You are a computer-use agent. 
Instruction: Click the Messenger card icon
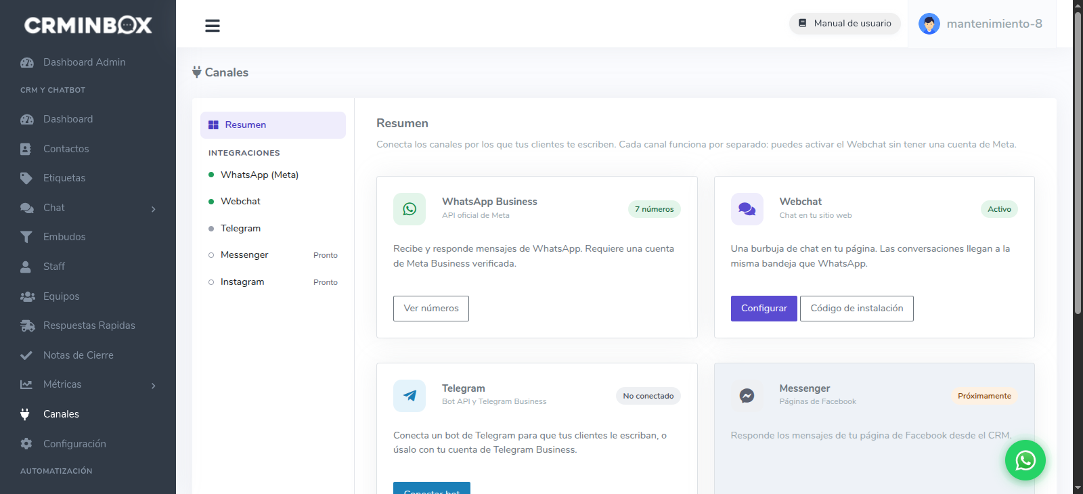[747, 396]
